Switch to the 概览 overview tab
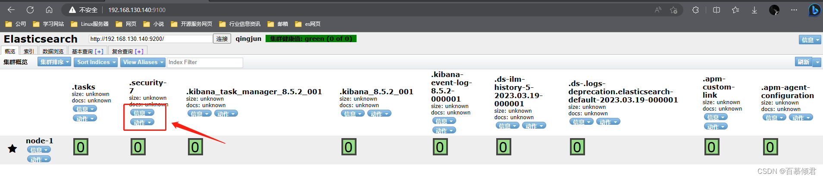This screenshot has height=179, width=823. pyautogui.click(x=10, y=51)
